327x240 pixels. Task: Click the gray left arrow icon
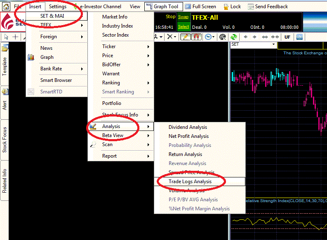pos(245,37)
